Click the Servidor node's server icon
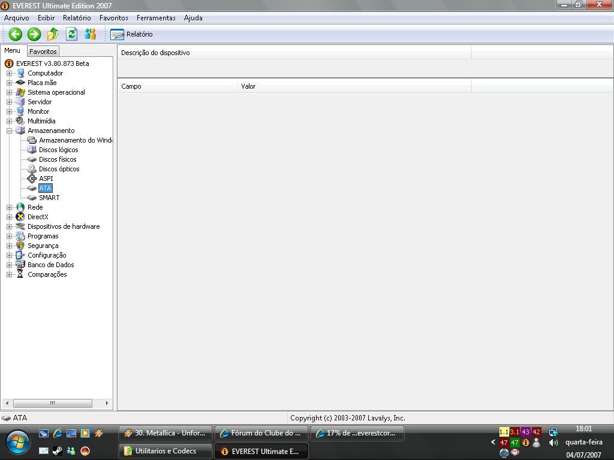The image size is (614, 460). click(x=20, y=102)
